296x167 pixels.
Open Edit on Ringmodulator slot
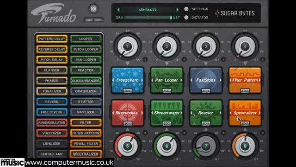[128, 123]
